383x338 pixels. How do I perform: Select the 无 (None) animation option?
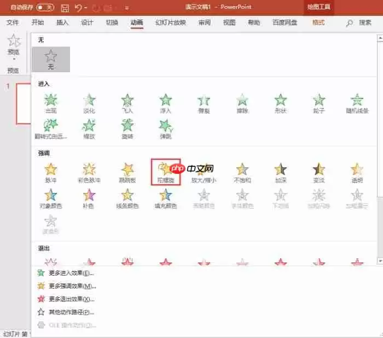click(51, 60)
